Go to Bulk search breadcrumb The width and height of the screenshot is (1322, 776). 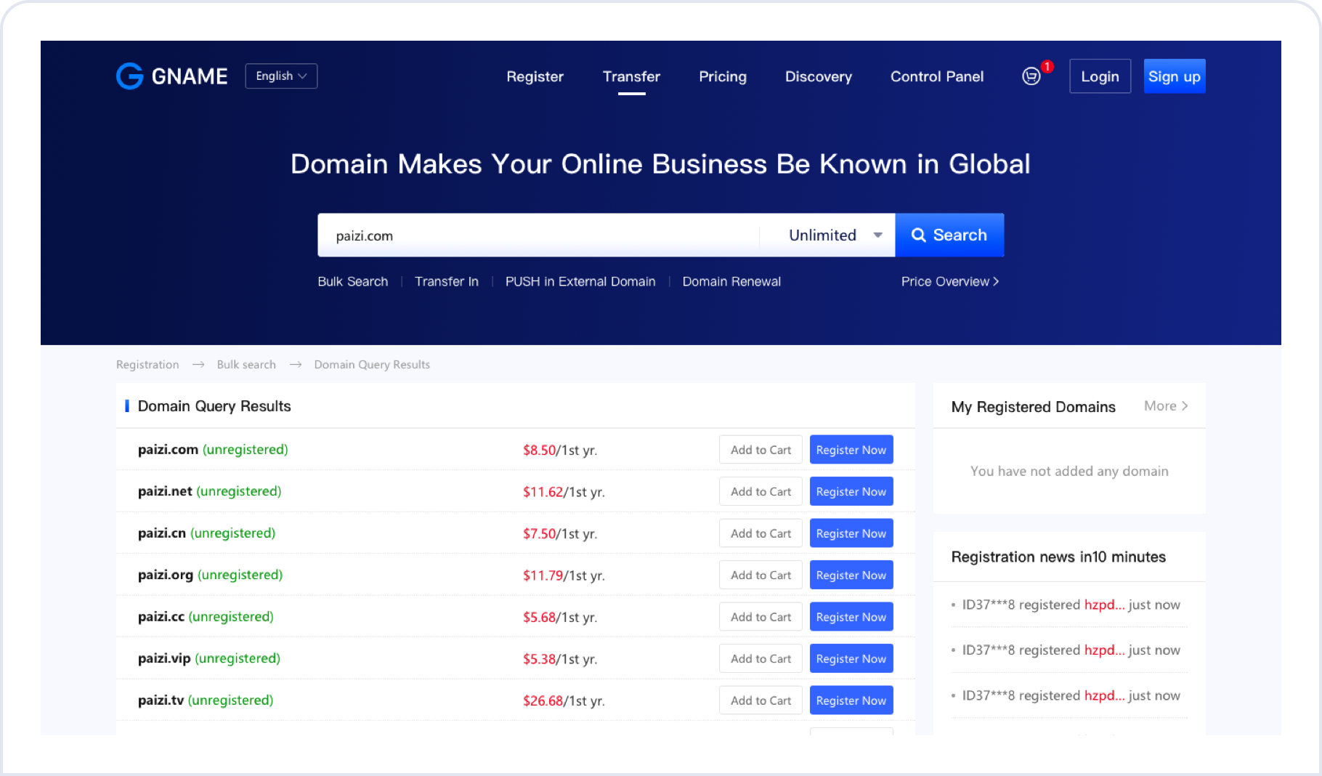[x=246, y=365]
